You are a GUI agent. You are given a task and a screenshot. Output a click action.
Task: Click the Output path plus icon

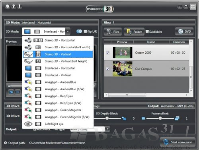point(6,143)
